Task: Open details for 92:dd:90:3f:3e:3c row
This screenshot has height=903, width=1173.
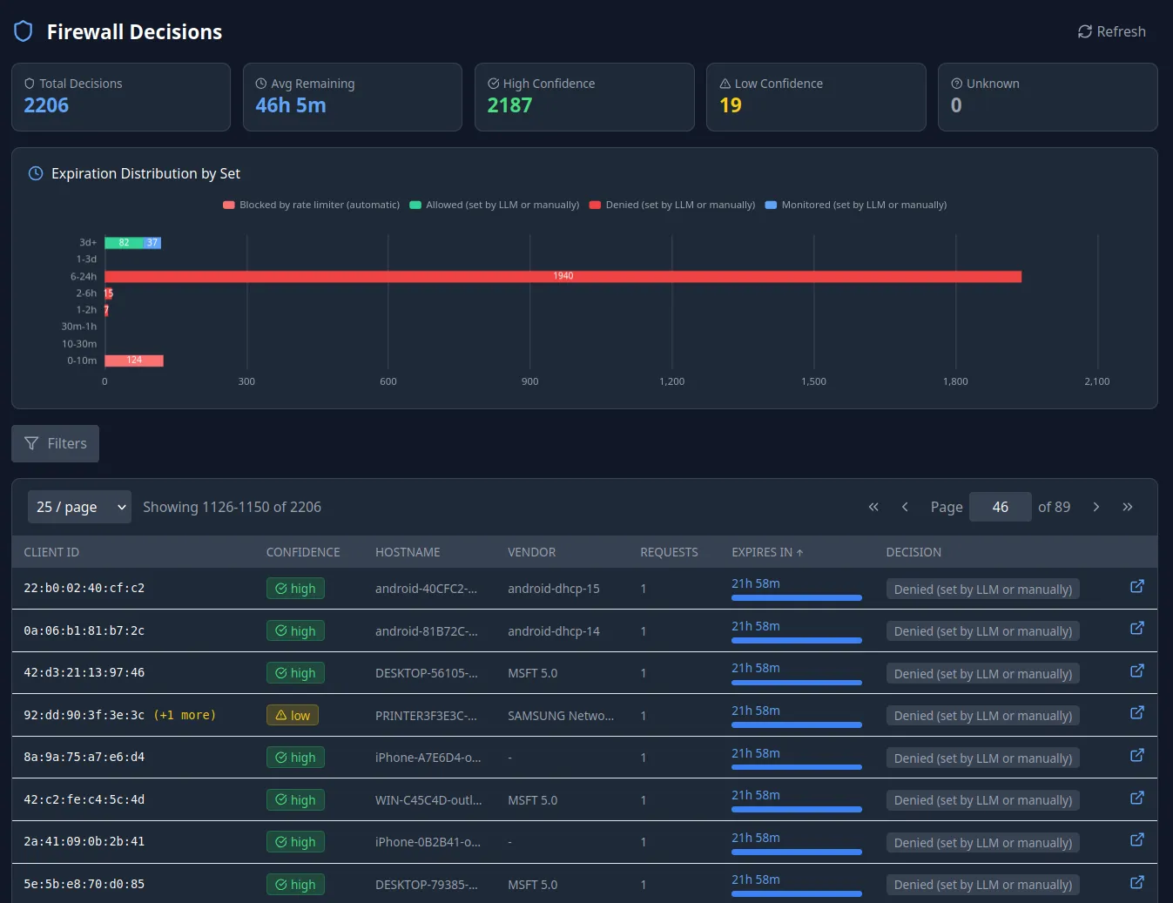Action: [1137, 712]
